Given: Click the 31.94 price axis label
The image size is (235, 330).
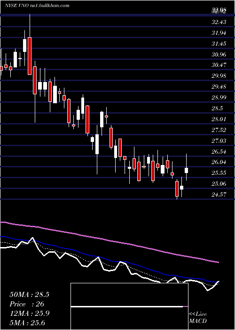Looking at the screenshot, I should 219,33.
